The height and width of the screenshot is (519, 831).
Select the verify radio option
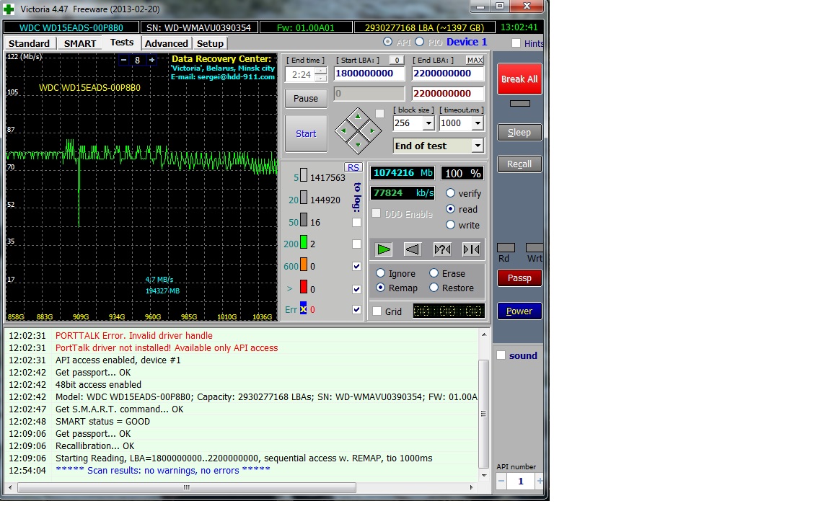(x=451, y=193)
